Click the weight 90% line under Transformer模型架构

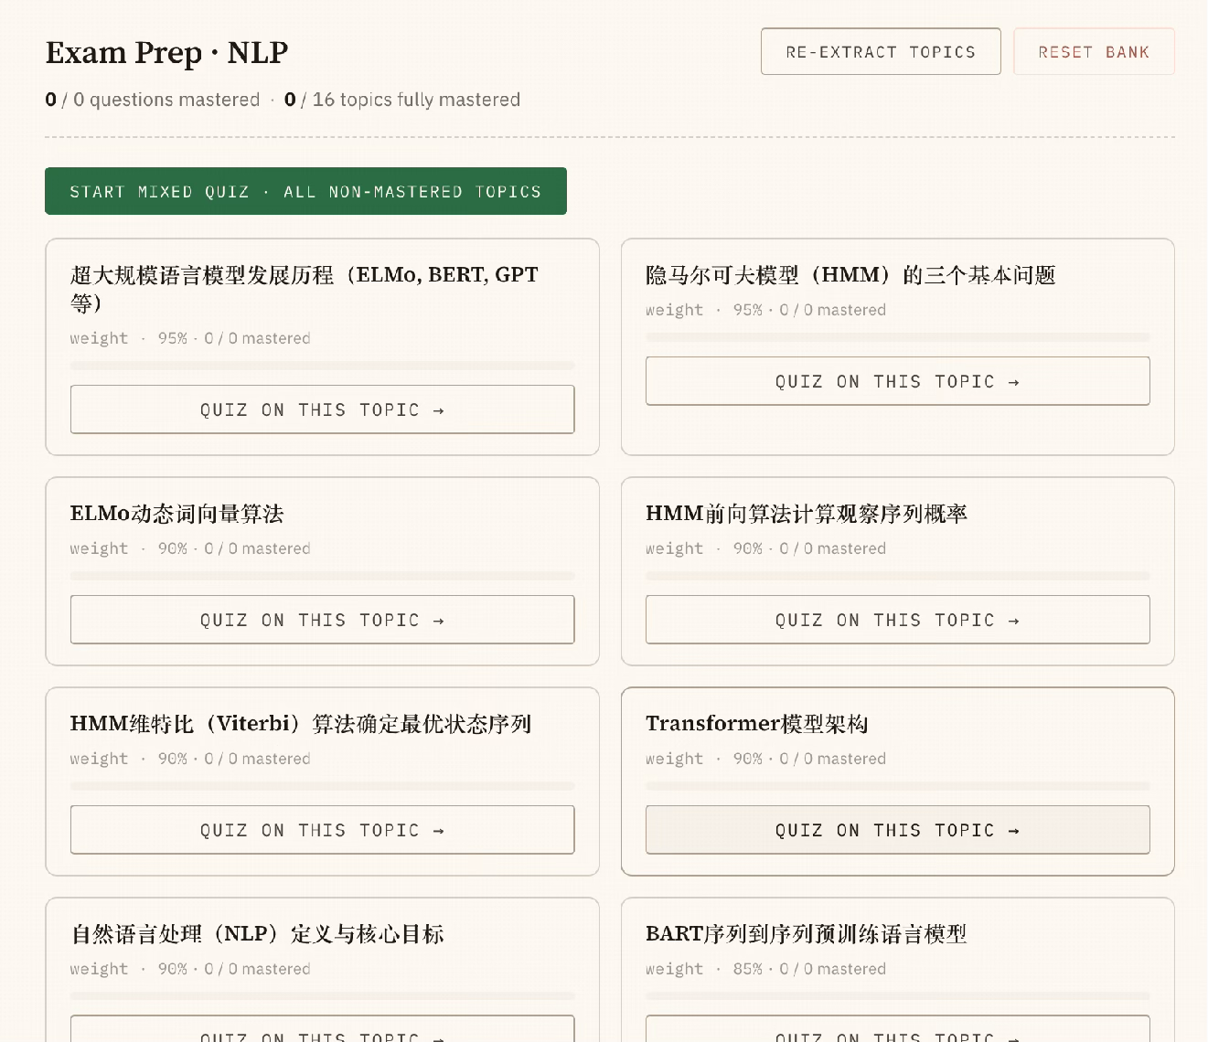click(x=765, y=759)
